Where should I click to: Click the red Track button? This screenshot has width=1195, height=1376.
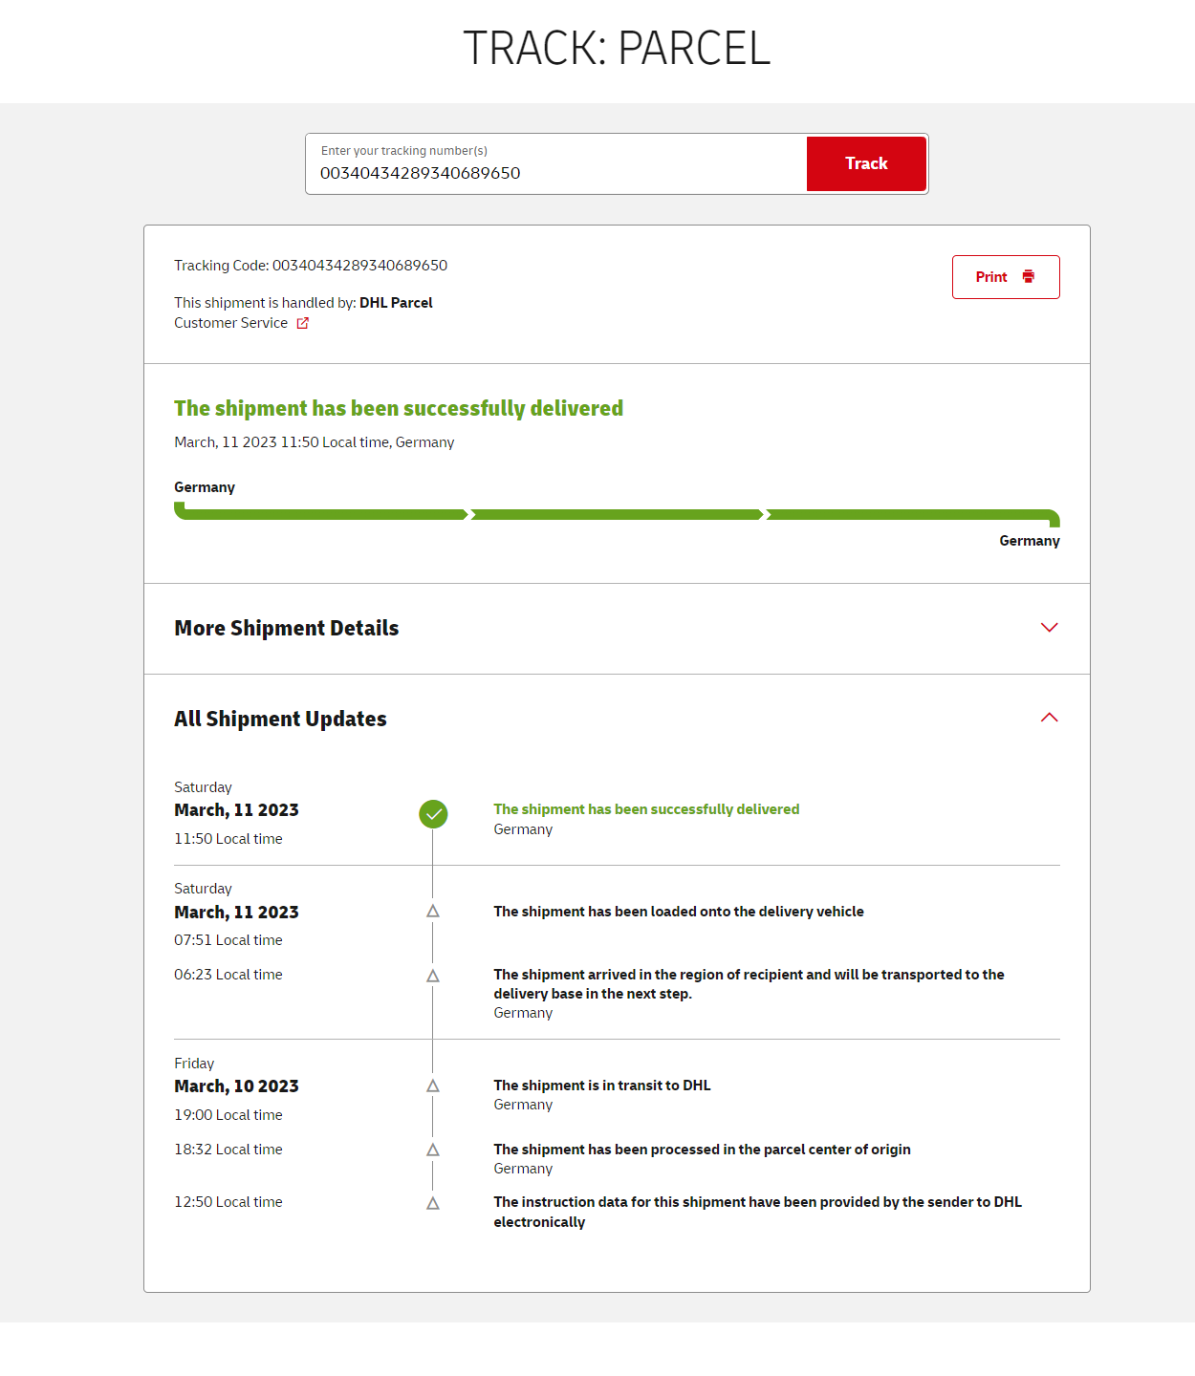tap(866, 163)
